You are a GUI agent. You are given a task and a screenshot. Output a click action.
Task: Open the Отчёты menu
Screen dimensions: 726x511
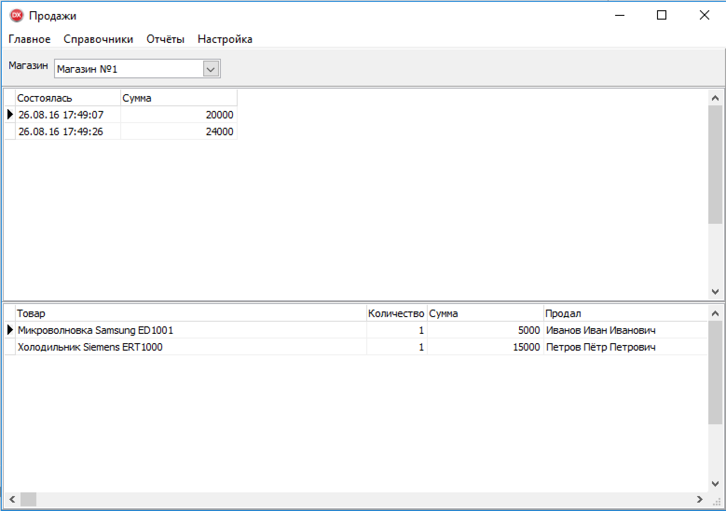pos(165,39)
